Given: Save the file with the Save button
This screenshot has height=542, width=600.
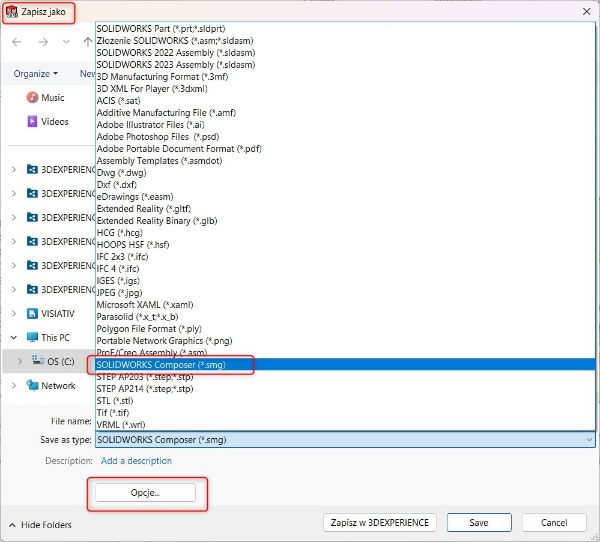Looking at the screenshot, I should coord(479,522).
